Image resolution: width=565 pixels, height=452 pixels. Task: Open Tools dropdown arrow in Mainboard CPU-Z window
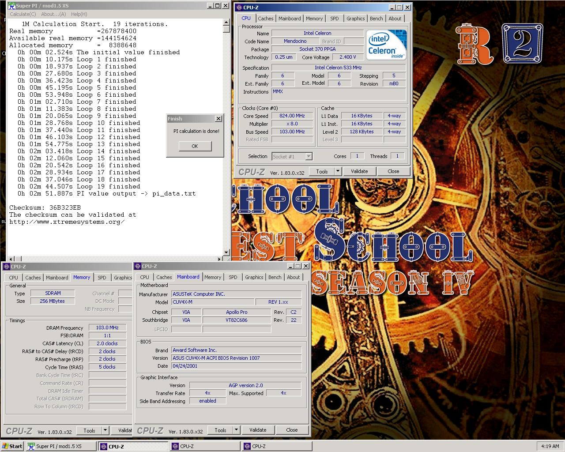236,430
